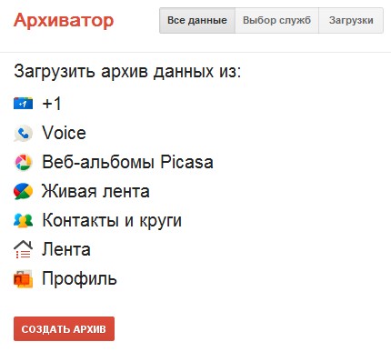Select Контакты и круги text label
The image size is (391, 352).
112,220
